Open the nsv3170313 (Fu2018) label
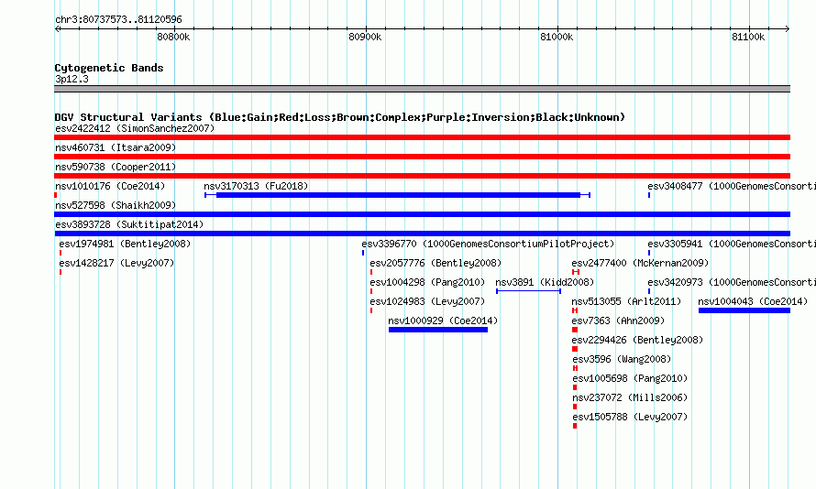The height and width of the screenshot is (489, 816). [256, 186]
